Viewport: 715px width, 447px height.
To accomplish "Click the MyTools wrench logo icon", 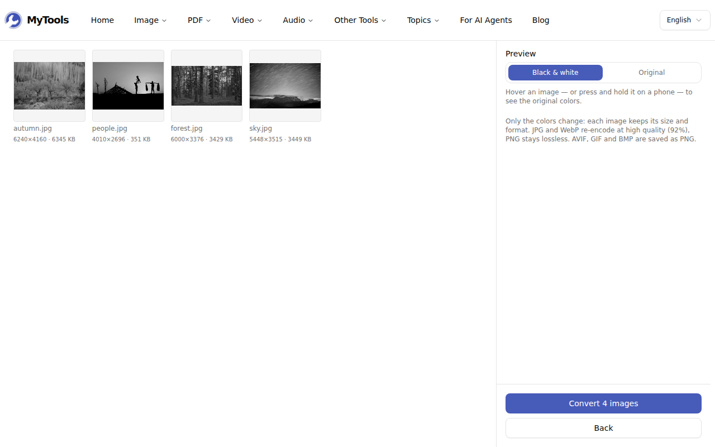I will 13,20.
